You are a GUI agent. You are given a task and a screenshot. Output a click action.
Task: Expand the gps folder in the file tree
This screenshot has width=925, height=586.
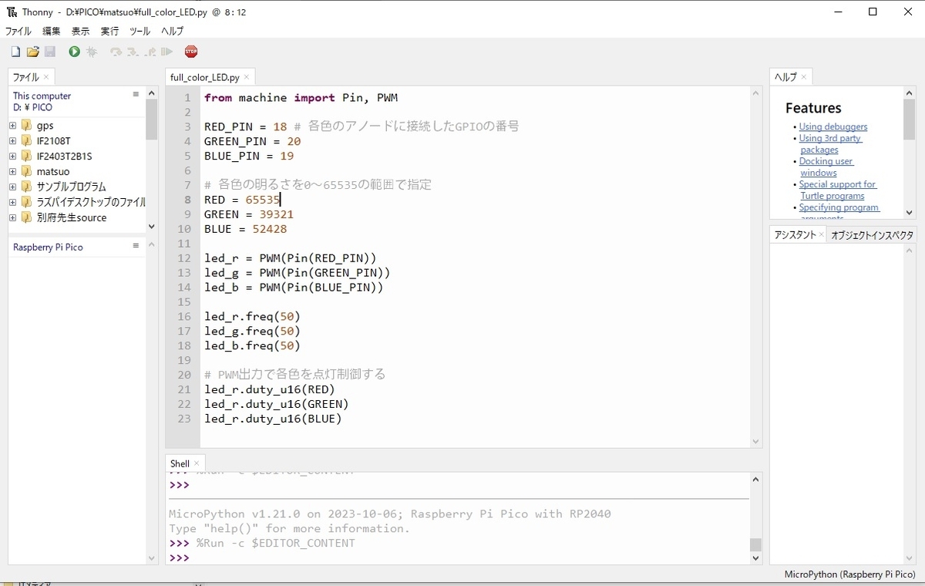(x=13, y=125)
